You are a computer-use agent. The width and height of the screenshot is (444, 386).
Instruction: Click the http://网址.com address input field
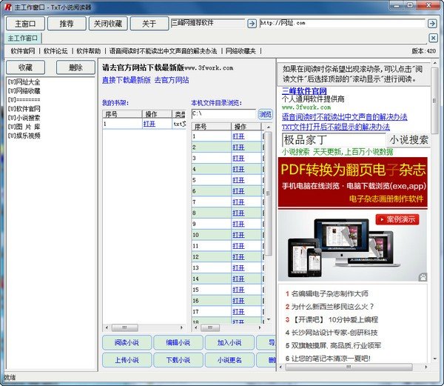click(x=342, y=23)
